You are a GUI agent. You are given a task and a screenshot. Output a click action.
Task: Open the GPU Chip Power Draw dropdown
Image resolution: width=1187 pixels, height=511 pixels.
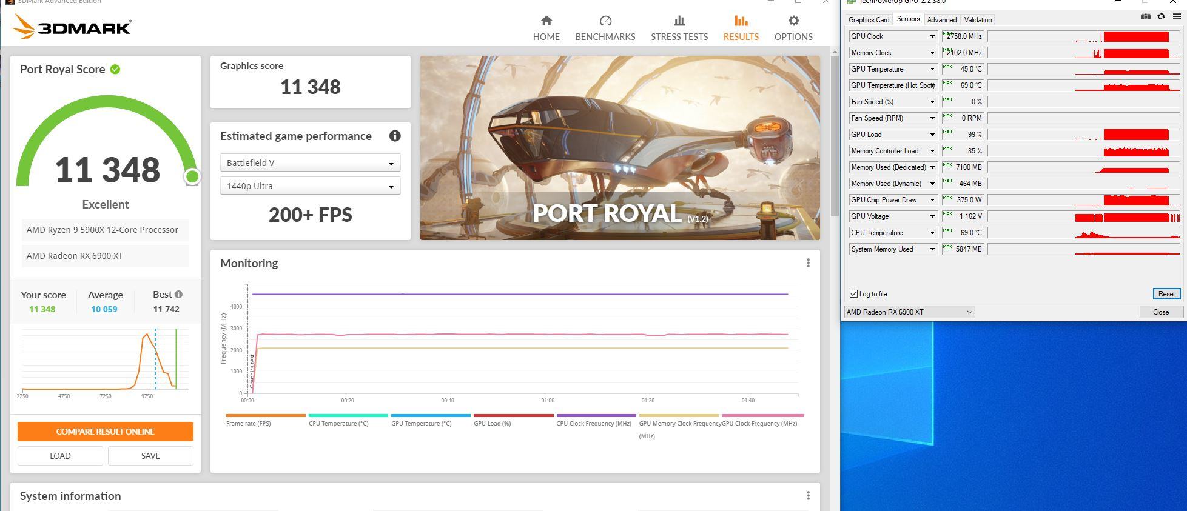[x=932, y=200]
